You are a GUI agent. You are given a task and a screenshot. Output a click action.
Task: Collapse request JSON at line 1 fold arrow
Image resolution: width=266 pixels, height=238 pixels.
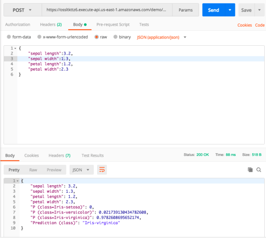15,48
